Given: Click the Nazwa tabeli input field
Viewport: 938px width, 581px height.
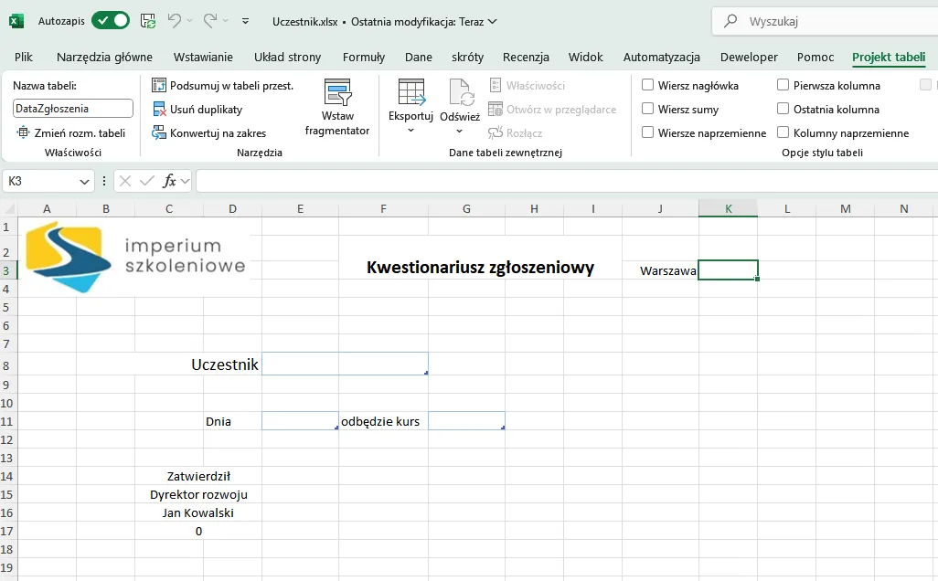Looking at the screenshot, I should click(x=73, y=109).
